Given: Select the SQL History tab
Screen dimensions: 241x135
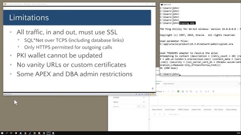Looking at the screenshot, I should tap(218, 109).
